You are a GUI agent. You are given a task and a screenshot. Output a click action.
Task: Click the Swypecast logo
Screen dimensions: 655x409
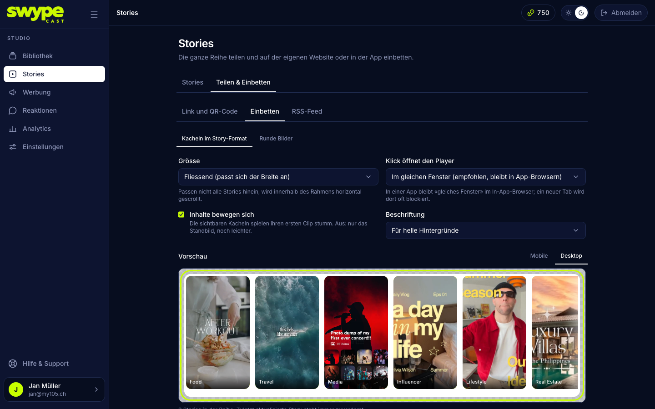point(35,14)
